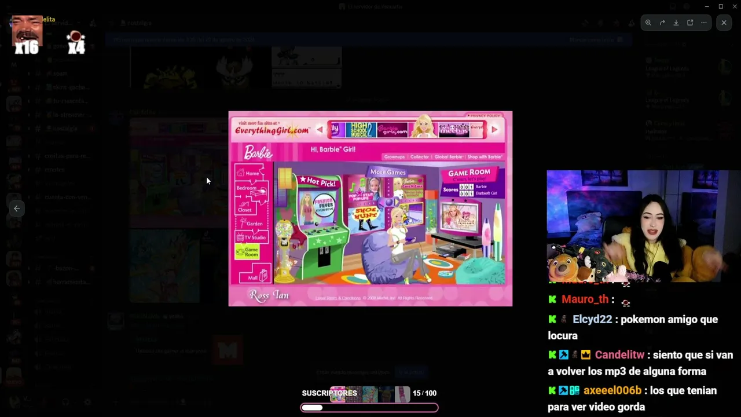The height and width of the screenshot is (417, 741).
Task: Click the Hot Pick arcade sign
Action: pos(317,182)
